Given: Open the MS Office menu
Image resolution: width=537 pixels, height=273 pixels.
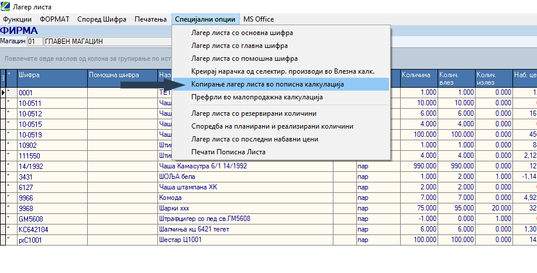Looking at the screenshot, I should coord(259,19).
